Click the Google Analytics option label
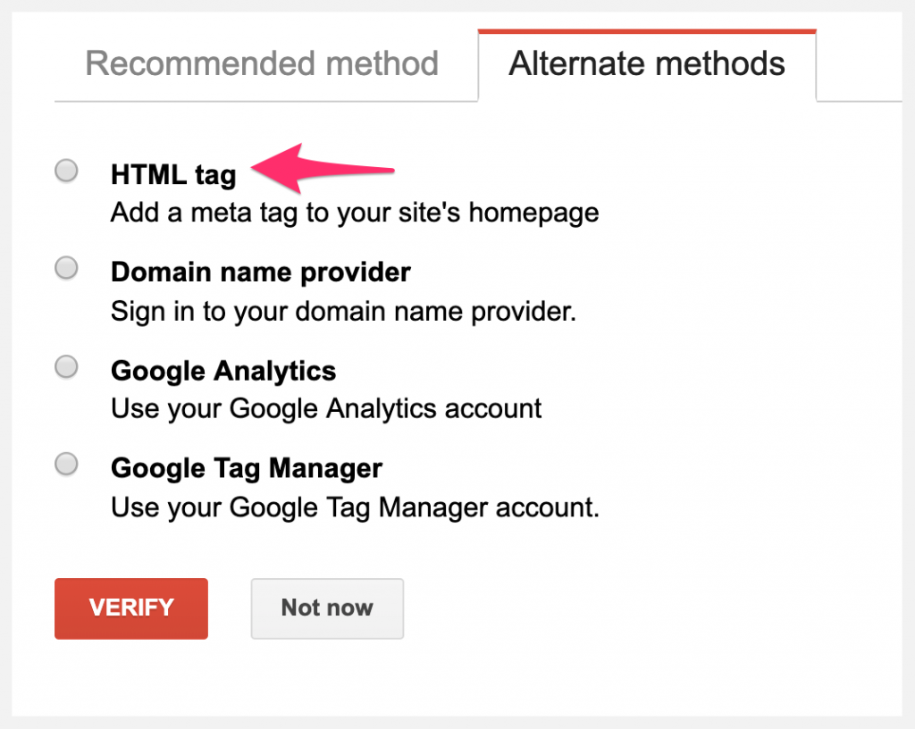Viewport: 915px width, 729px height. [x=222, y=370]
